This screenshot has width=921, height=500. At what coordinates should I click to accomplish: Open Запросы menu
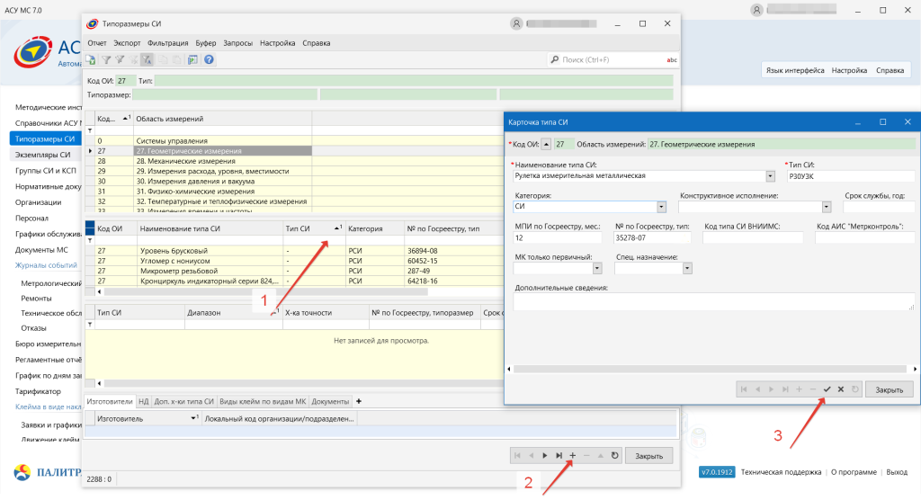(x=237, y=43)
